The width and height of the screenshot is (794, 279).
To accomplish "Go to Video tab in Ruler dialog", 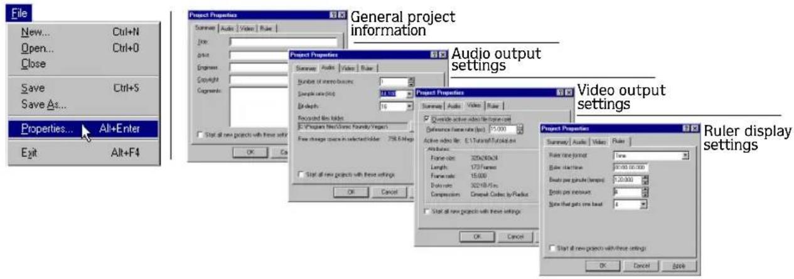I will pyautogui.click(x=599, y=142).
